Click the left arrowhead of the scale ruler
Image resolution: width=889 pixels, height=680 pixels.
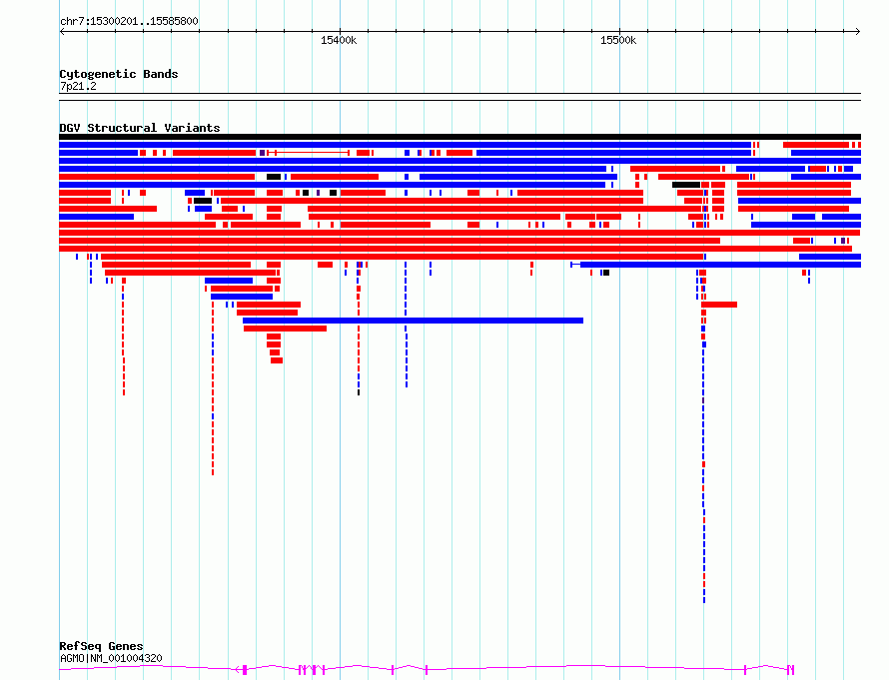coord(62,32)
